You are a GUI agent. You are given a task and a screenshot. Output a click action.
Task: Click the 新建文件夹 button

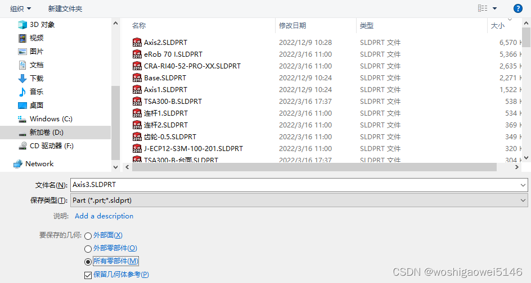pyautogui.click(x=65, y=9)
